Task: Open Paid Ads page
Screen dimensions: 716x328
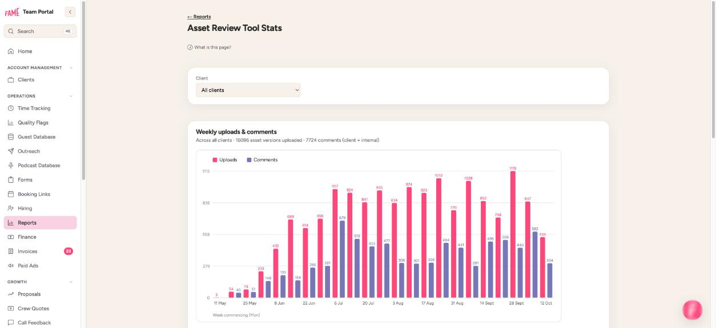Action: pyautogui.click(x=40, y=266)
